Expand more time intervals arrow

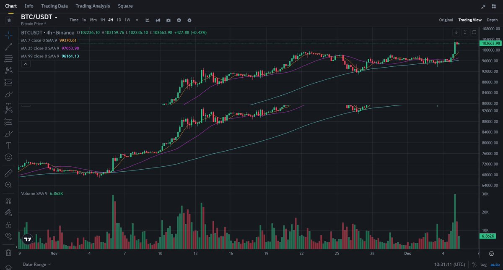point(137,20)
